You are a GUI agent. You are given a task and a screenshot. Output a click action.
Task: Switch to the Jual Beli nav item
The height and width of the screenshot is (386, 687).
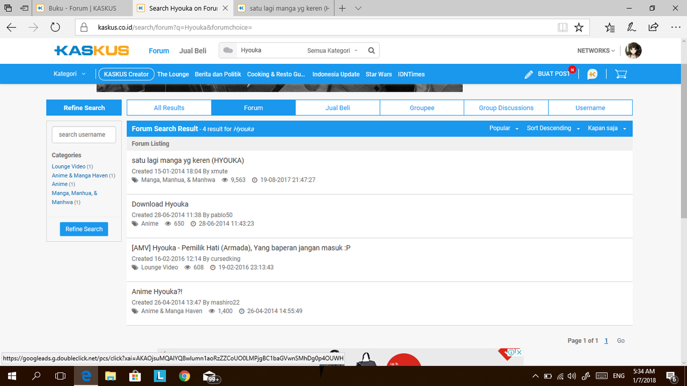coord(193,50)
